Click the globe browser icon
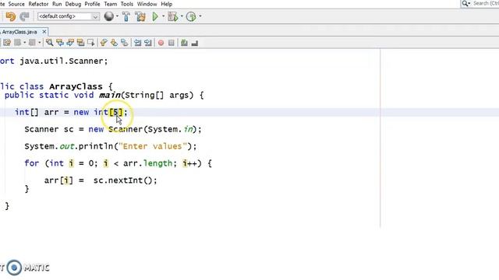 click(x=109, y=16)
